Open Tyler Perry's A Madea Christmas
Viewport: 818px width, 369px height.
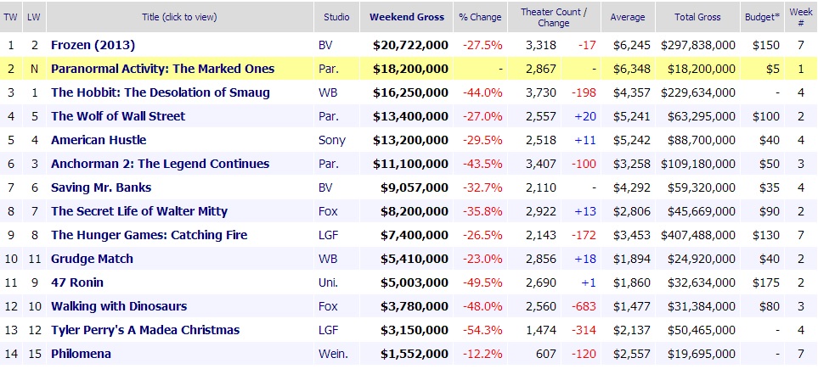[145, 330]
